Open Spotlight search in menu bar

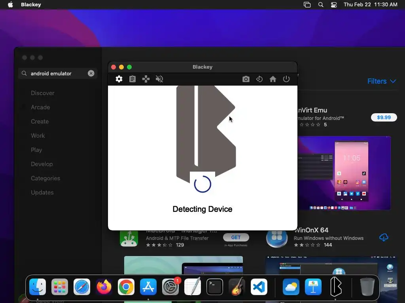tap(320, 4)
